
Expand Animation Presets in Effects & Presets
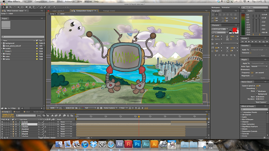(x=241, y=112)
